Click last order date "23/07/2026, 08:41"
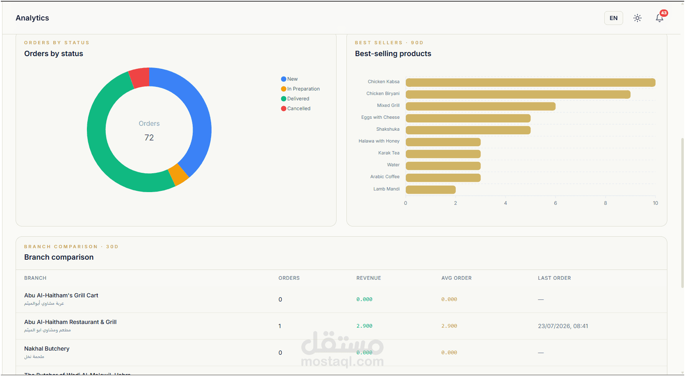Viewport: 685px width, 376px height. tap(563, 326)
